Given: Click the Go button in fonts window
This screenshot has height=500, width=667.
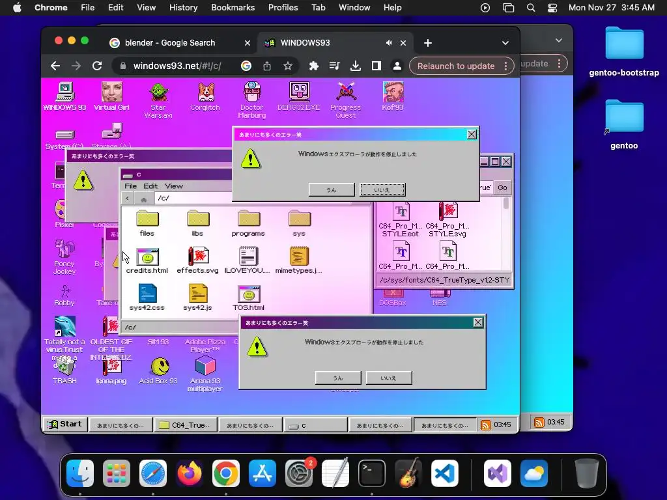Looking at the screenshot, I should click(502, 187).
